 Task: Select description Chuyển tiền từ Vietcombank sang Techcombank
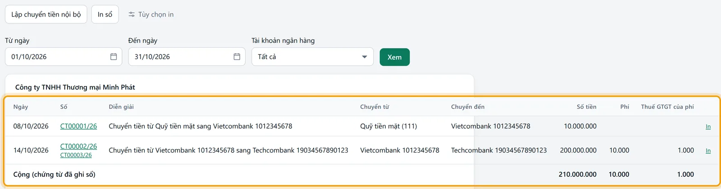tap(228, 150)
